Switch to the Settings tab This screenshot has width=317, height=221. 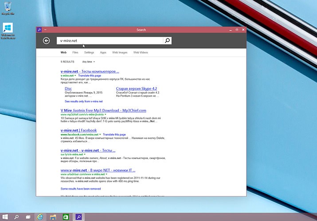pyautogui.click(x=89, y=53)
